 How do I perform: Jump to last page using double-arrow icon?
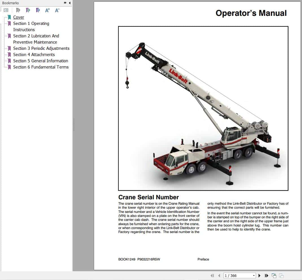click(x=267, y=275)
